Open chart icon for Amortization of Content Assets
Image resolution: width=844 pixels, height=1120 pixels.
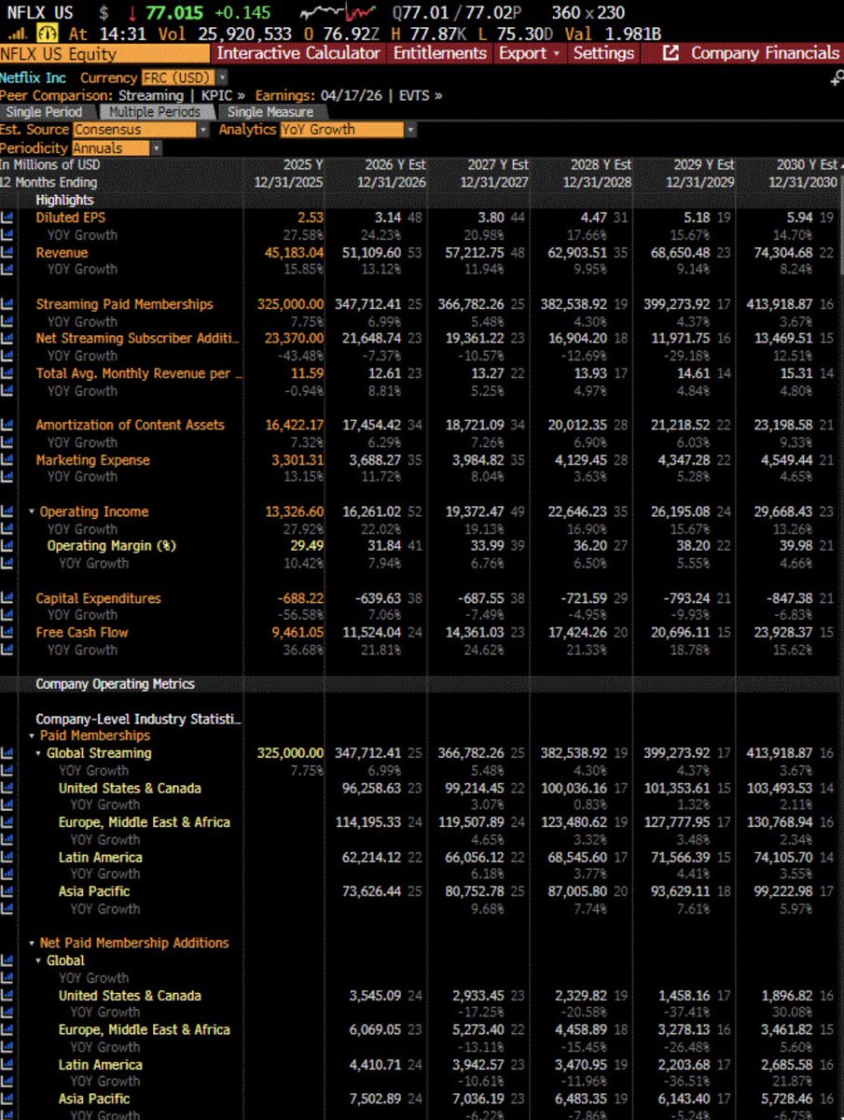[x=7, y=425]
